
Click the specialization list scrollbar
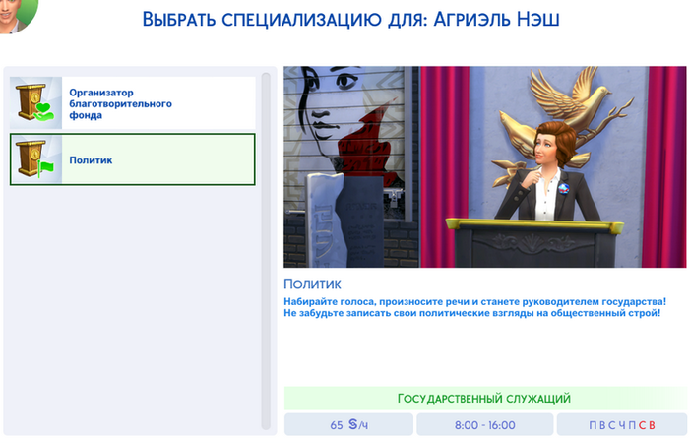(x=266, y=251)
